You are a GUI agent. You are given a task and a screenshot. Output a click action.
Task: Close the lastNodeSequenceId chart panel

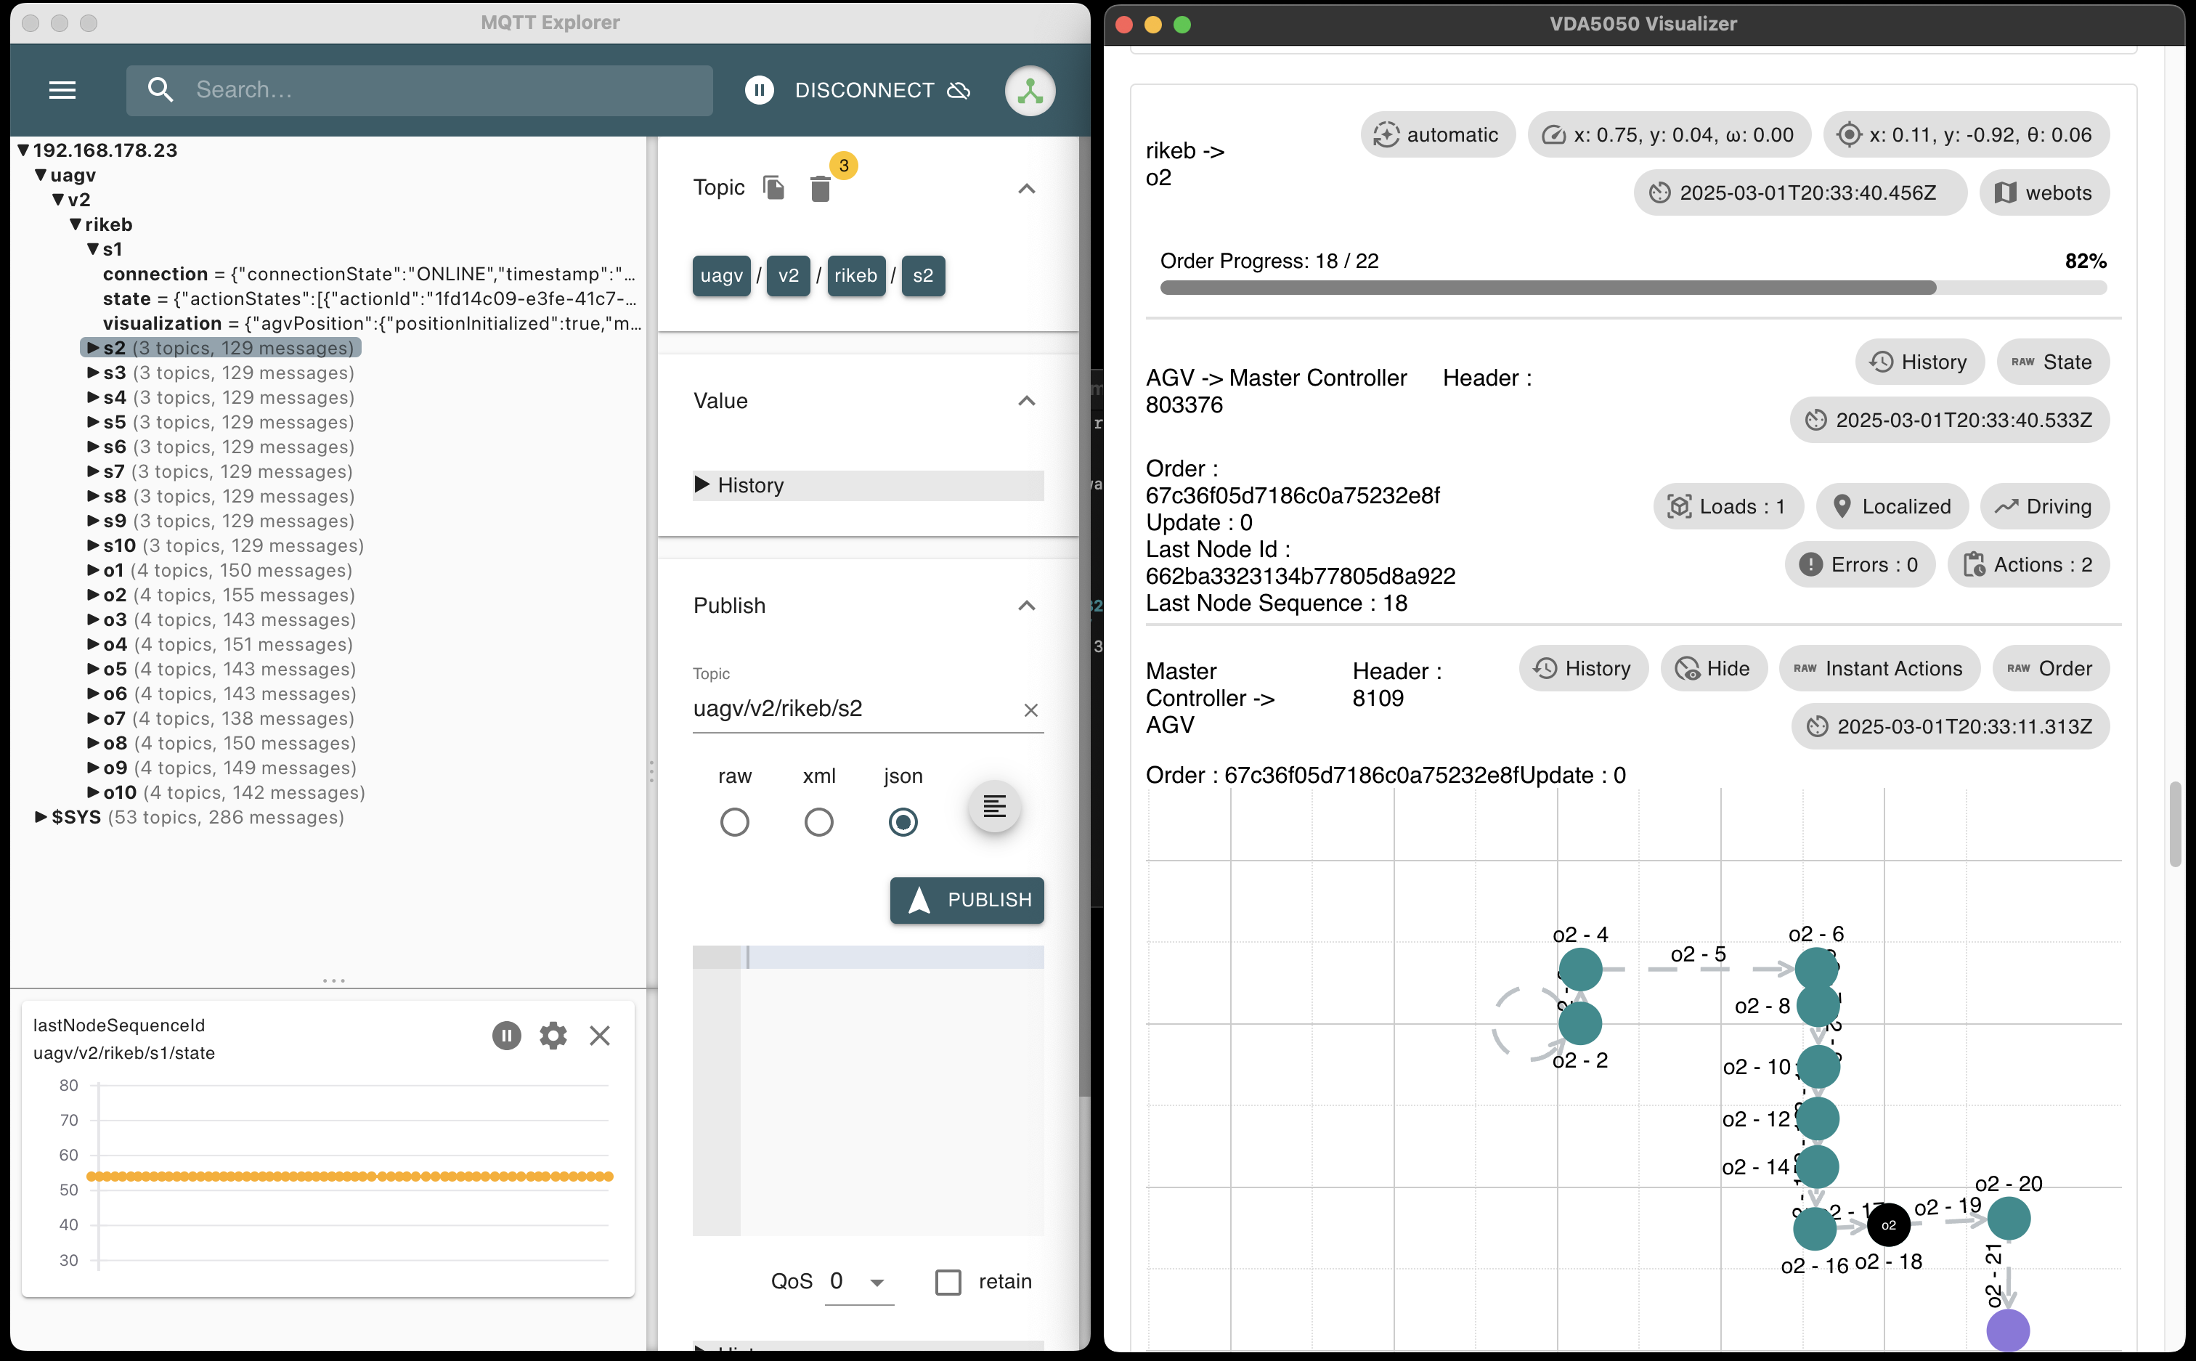click(x=599, y=1035)
